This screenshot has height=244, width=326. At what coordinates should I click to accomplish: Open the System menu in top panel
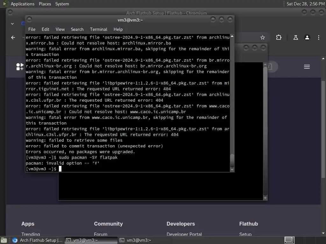coord(62,4)
